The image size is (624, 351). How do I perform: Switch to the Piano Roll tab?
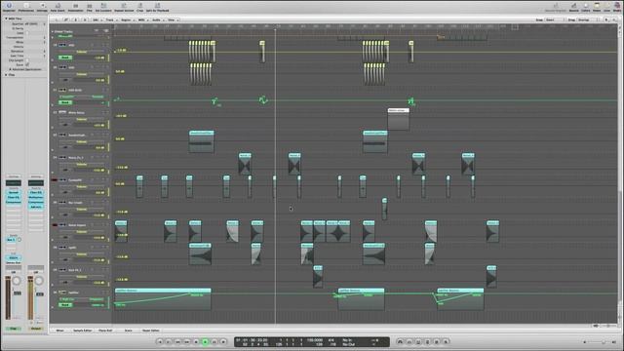(105, 331)
